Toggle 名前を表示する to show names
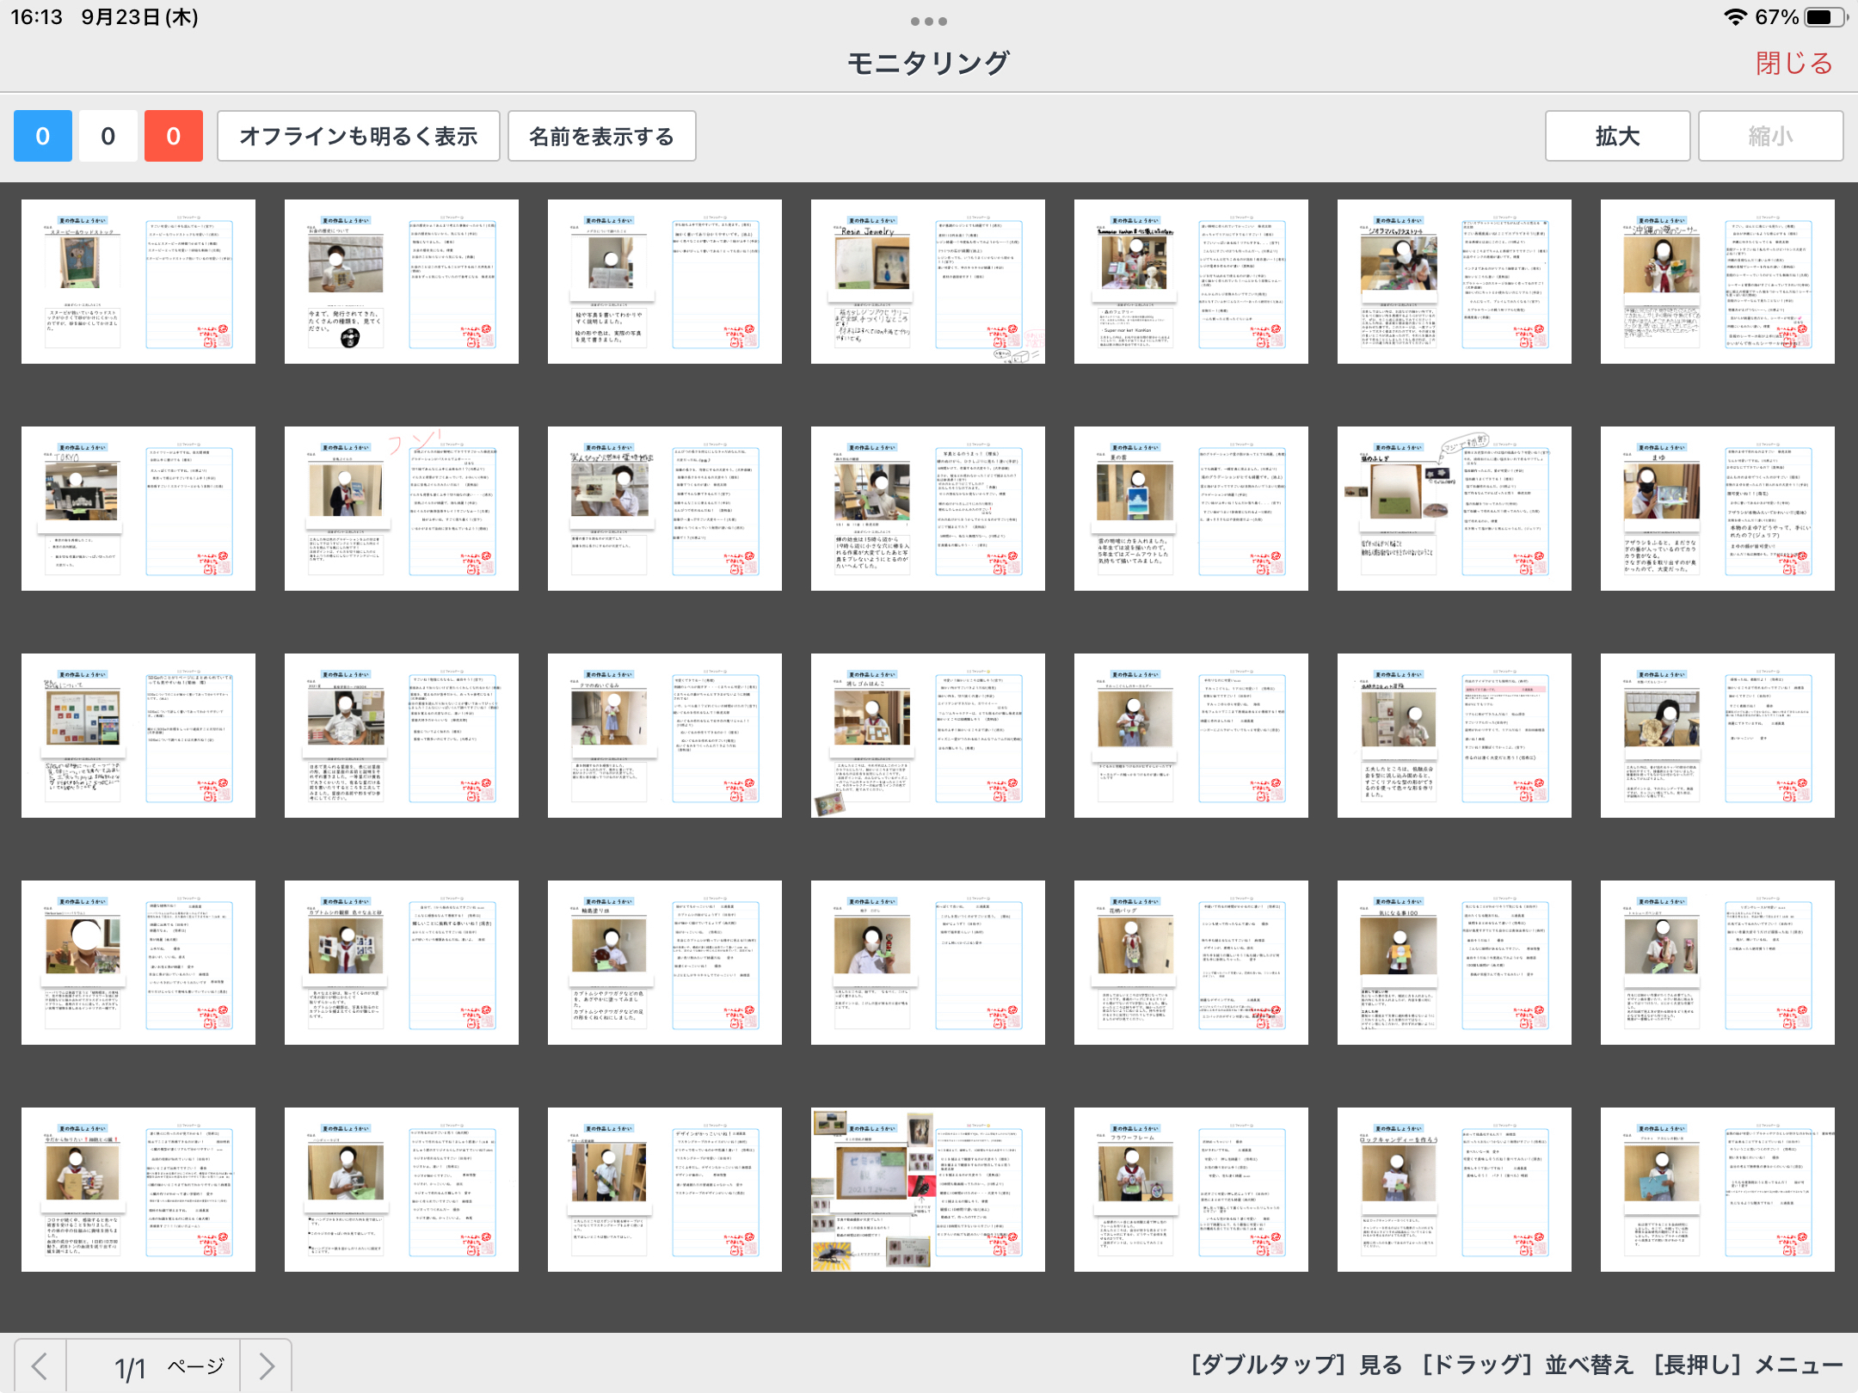Image resolution: width=1858 pixels, height=1393 pixels. [601, 136]
